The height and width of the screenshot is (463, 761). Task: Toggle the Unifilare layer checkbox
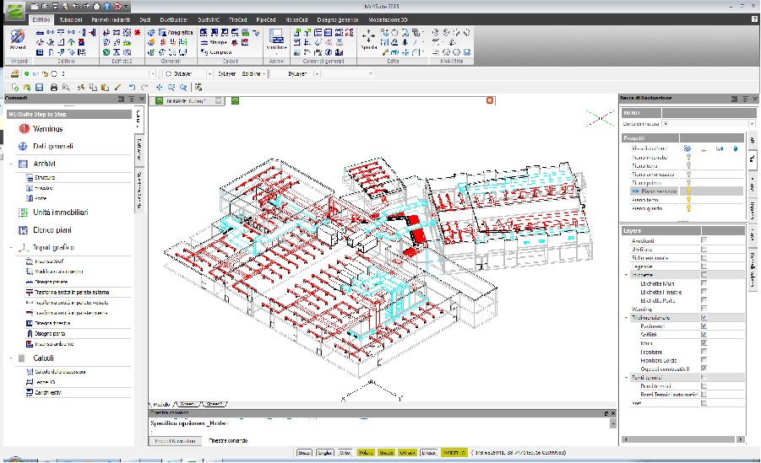pyautogui.click(x=704, y=249)
